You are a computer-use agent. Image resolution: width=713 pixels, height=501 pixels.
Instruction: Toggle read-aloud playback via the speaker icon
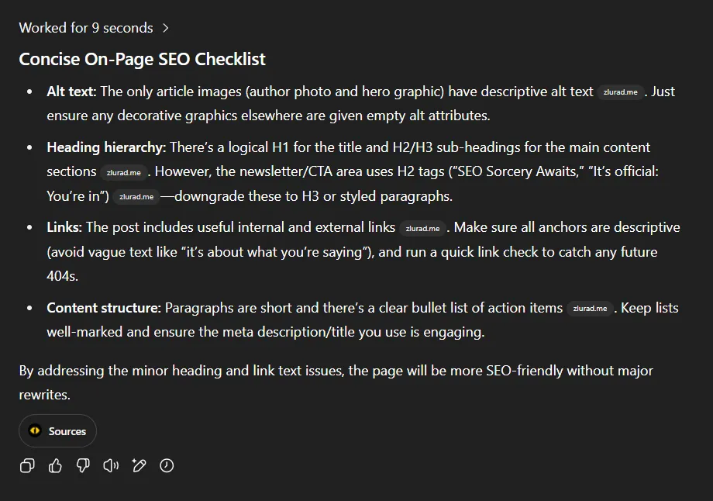pos(111,465)
